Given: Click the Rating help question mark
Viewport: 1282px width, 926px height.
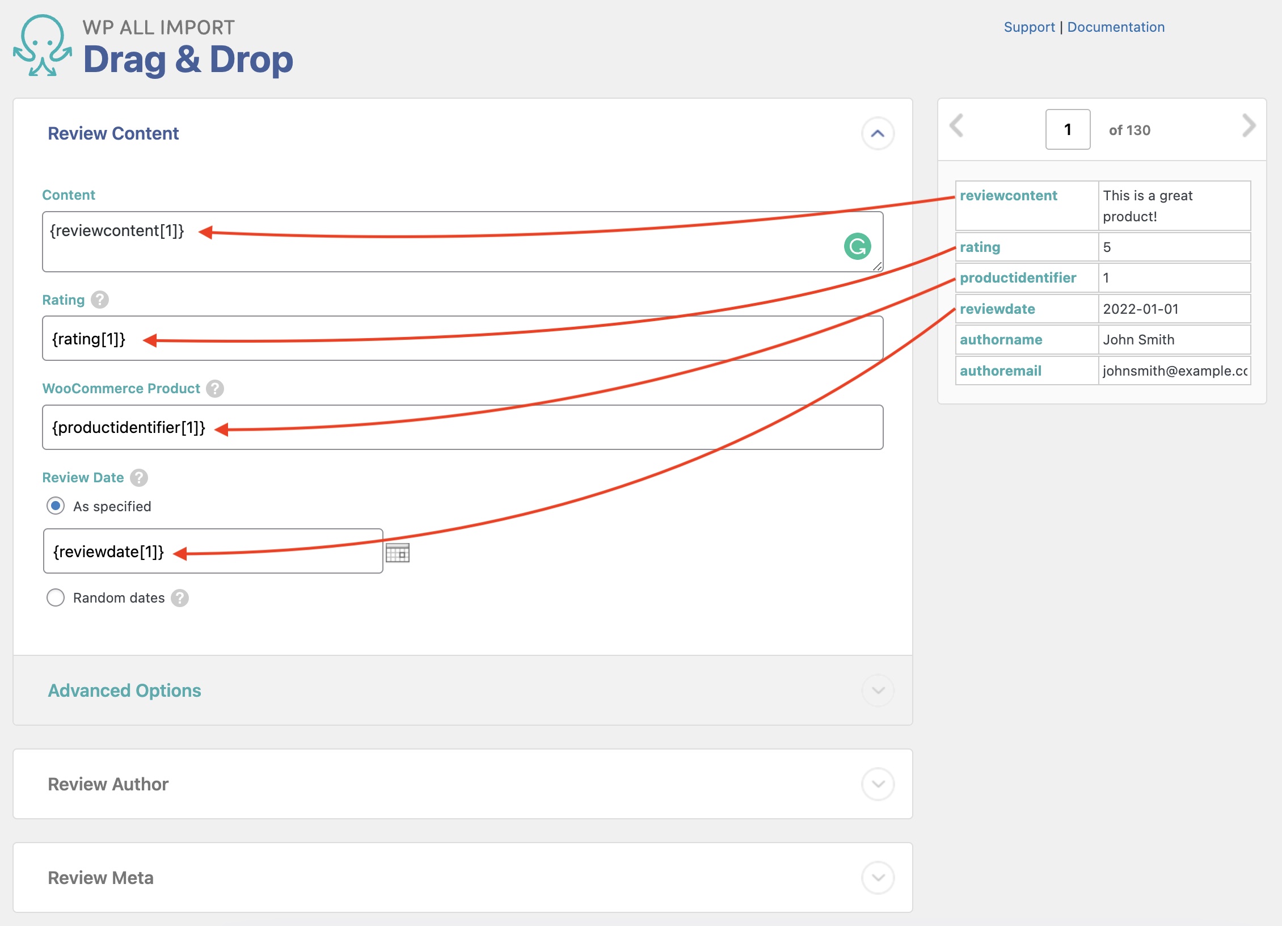Looking at the screenshot, I should click(100, 300).
